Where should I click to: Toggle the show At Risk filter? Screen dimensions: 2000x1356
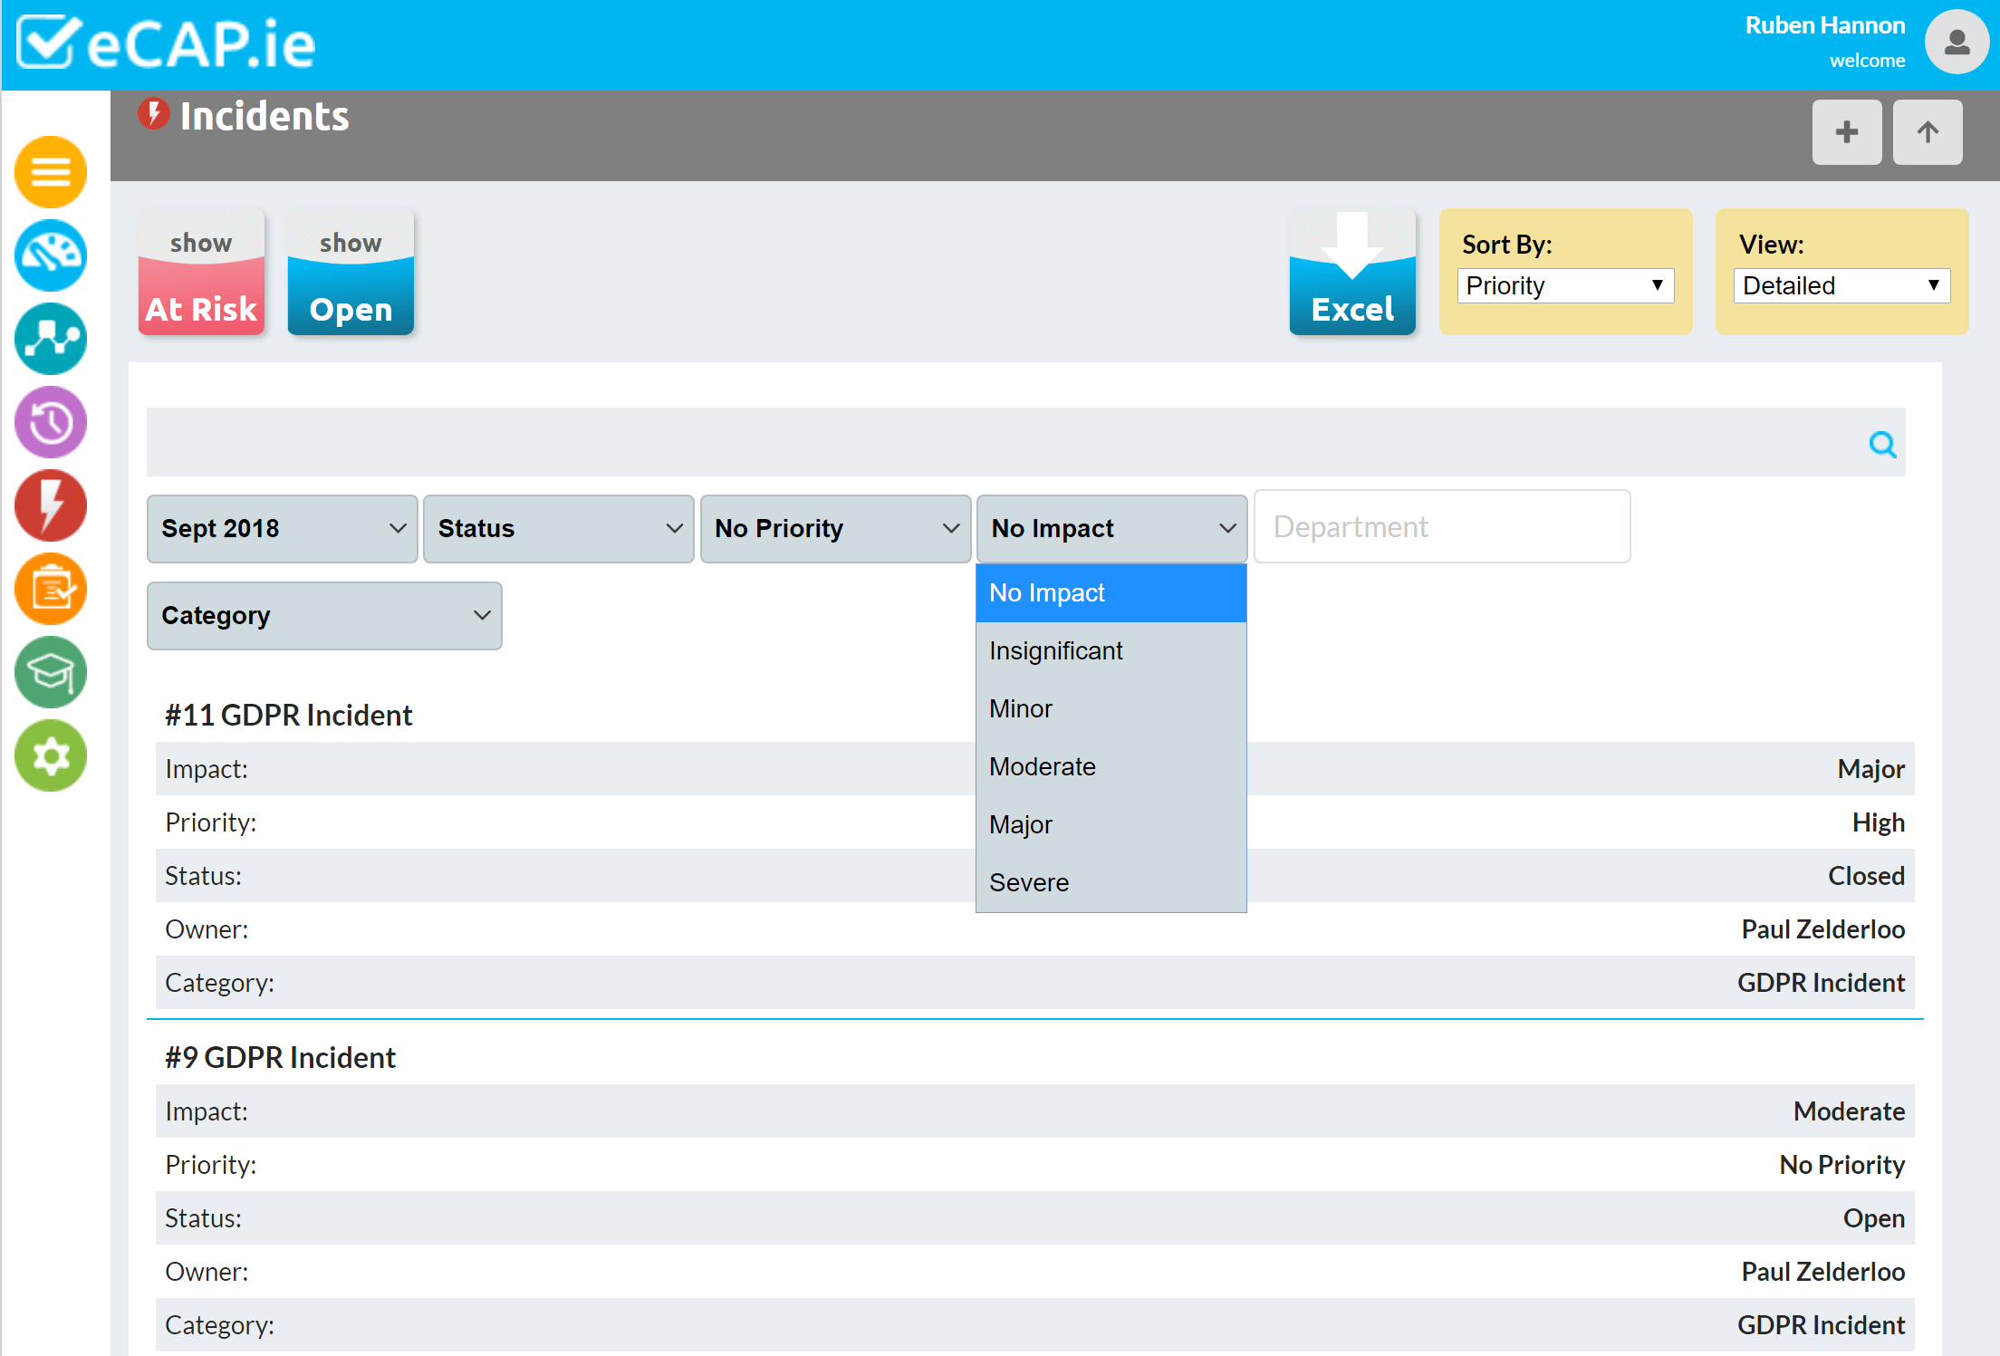201,273
